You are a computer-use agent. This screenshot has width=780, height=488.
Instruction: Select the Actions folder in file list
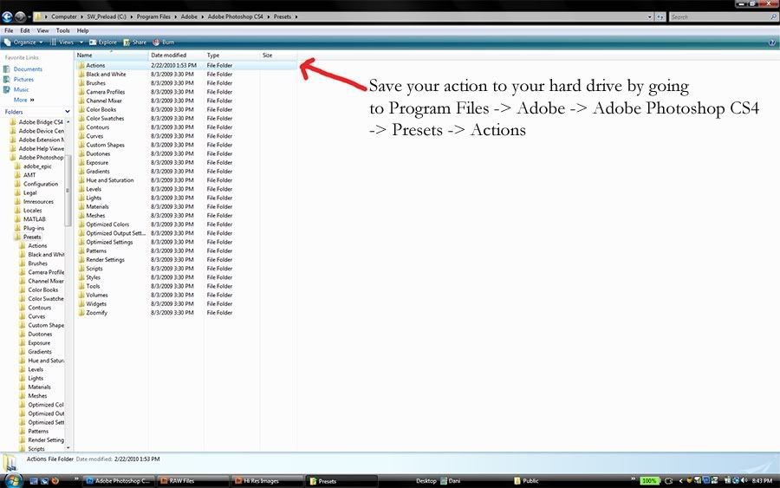(x=95, y=65)
